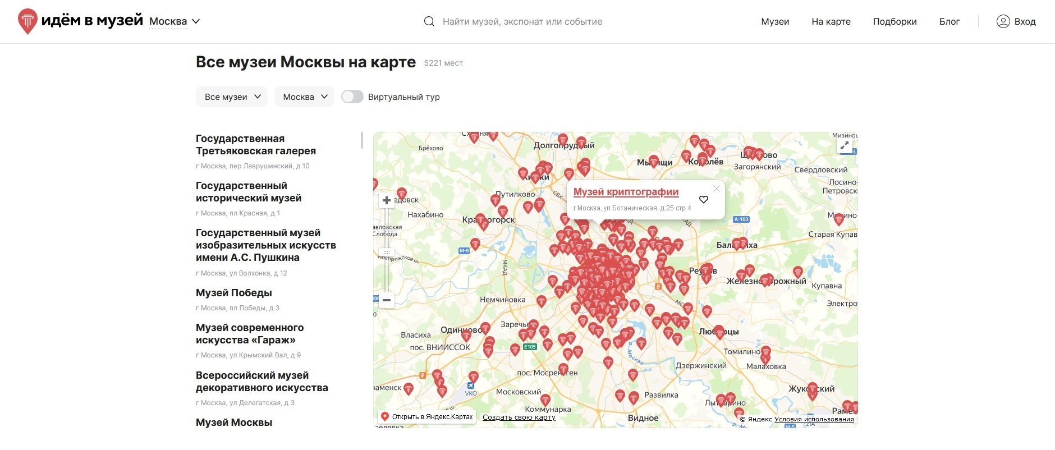Open the Музеи menu item
This screenshot has width=1055, height=450.
[775, 21]
